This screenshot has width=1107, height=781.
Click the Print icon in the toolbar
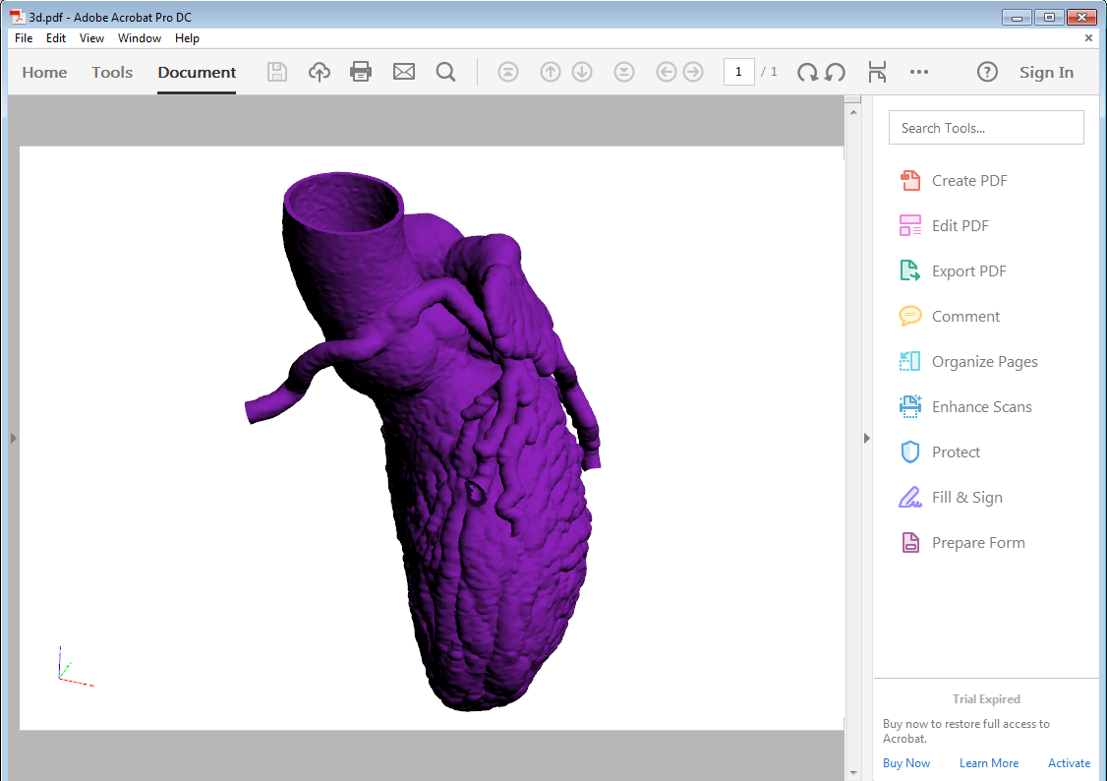(x=361, y=71)
